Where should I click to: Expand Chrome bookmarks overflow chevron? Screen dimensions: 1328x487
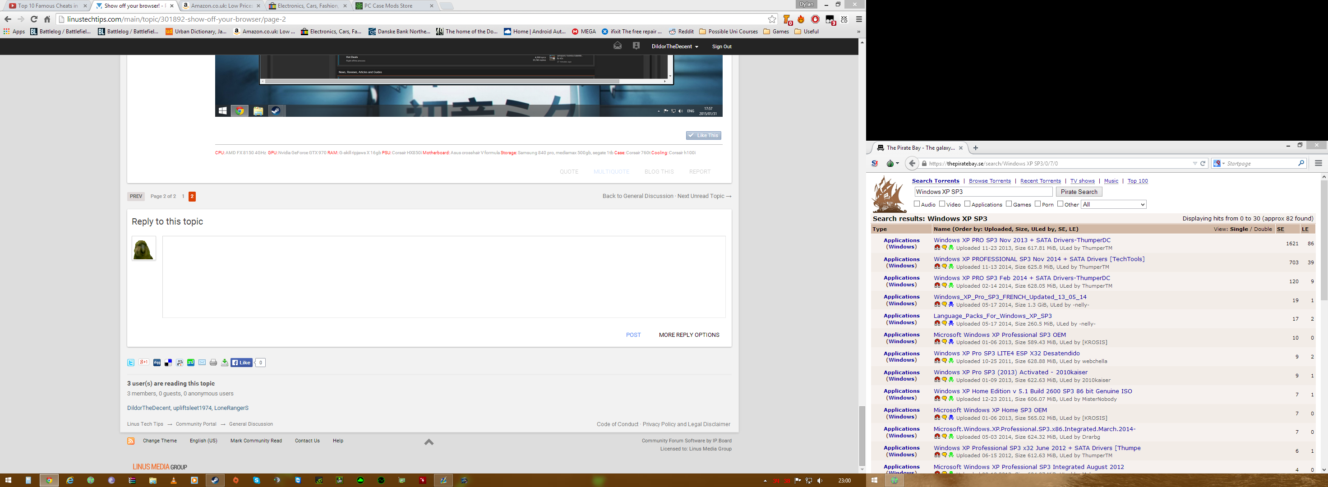(858, 32)
